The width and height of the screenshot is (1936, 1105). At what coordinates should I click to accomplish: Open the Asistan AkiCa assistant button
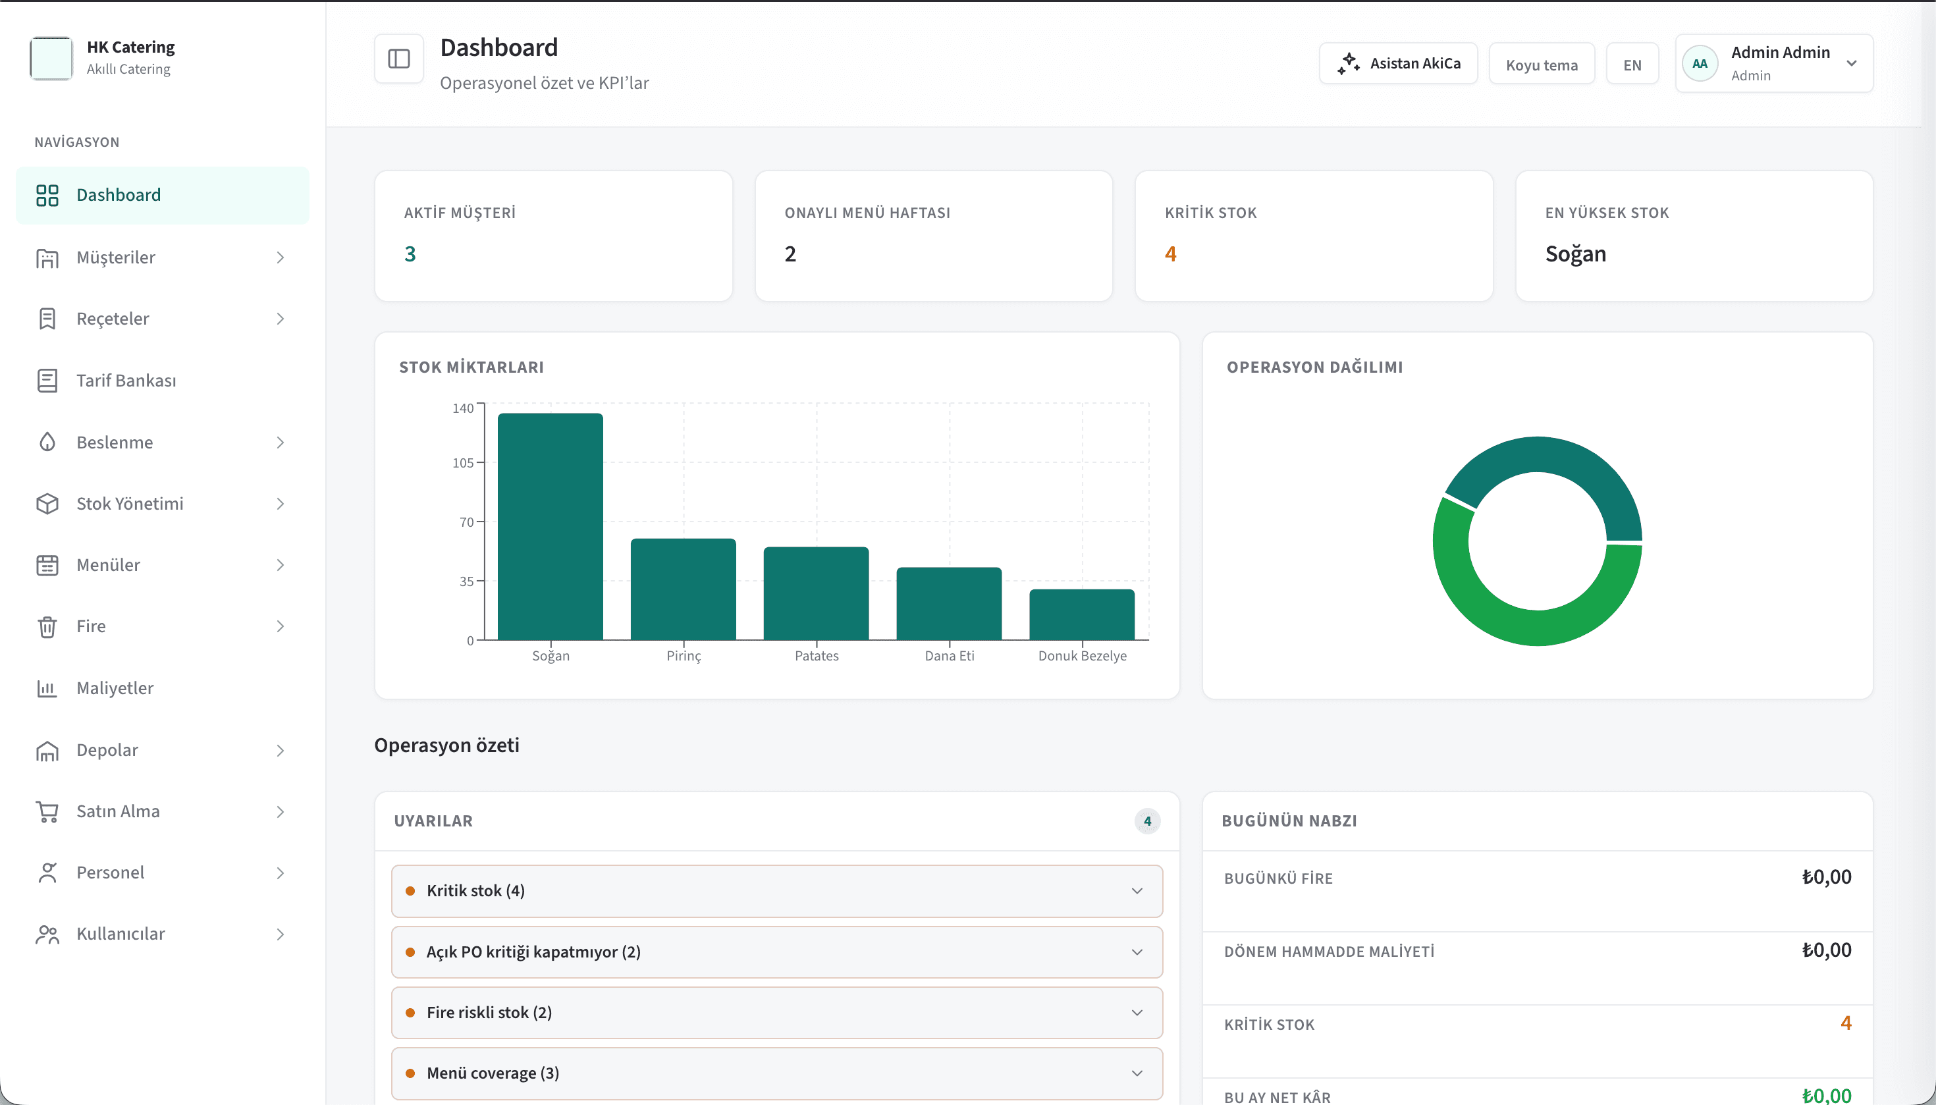1398,64
